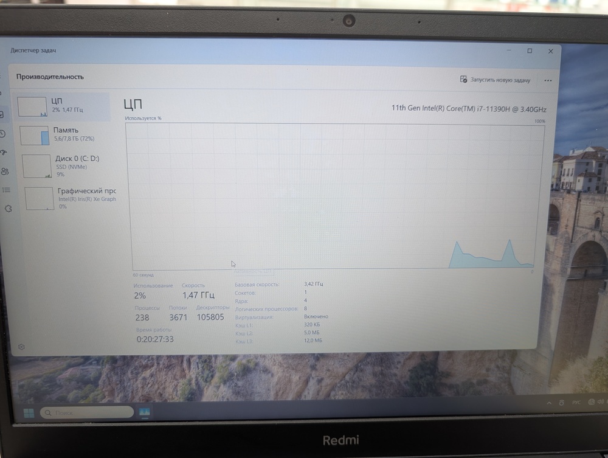Screen dimensions: 608x458
Task: Click the 'Диспетчер задач' window title
Action: 33,50
